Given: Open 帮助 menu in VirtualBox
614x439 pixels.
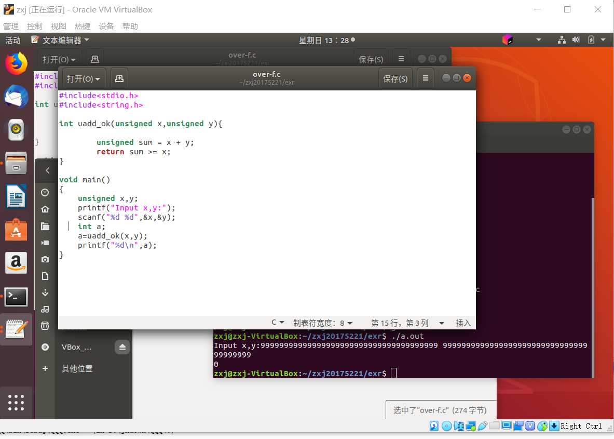Looking at the screenshot, I should (x=130, y=26).
